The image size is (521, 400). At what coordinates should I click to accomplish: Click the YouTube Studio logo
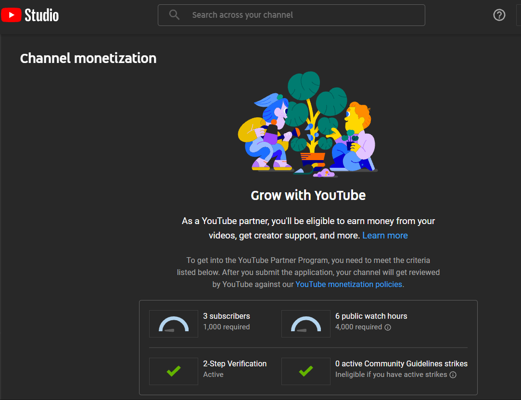click(x=30, y=15)
